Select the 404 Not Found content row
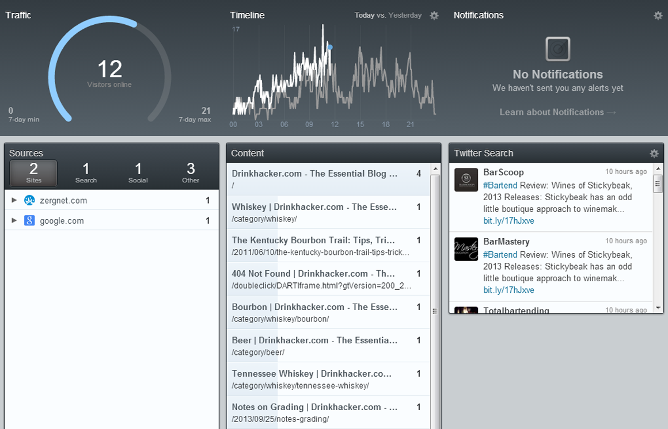The width and height of the screenshot is (668, 429). [328, 279]
